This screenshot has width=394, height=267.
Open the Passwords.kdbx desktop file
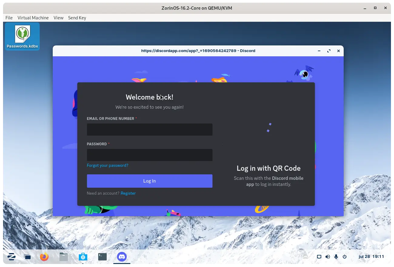(22, 36)
